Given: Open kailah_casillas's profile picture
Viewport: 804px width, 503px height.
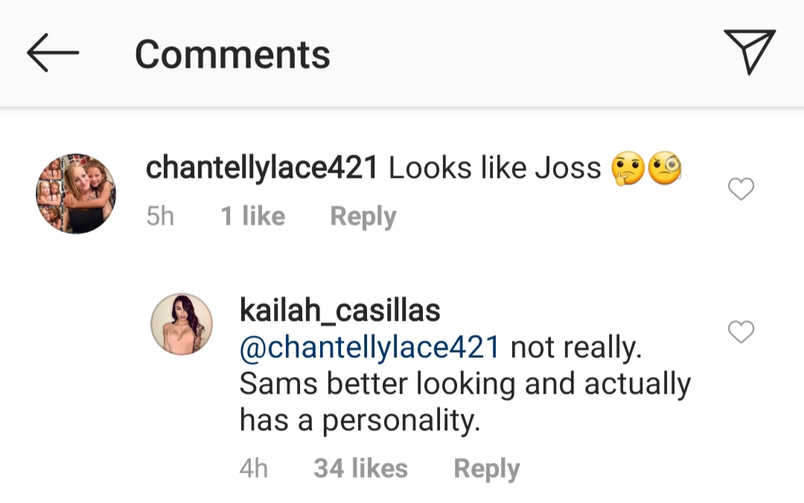Looking at the screenshot, I should tap(182, 324).
